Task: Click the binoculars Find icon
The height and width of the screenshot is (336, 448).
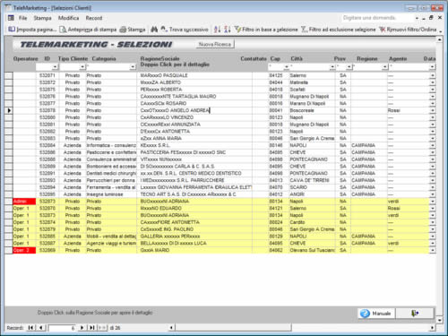Action: coord(154,30)
